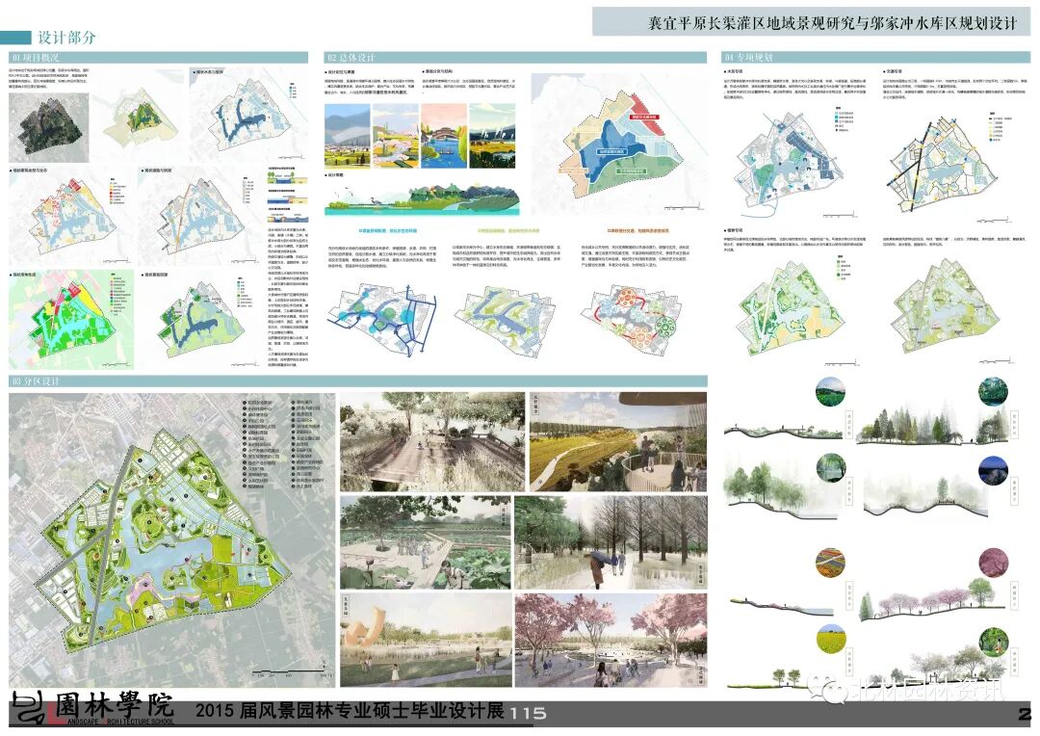This screenshot has height=736, width=1040.
Task: Open the snowy forest with umbrella walker rendering
Action: pos(611,542)
